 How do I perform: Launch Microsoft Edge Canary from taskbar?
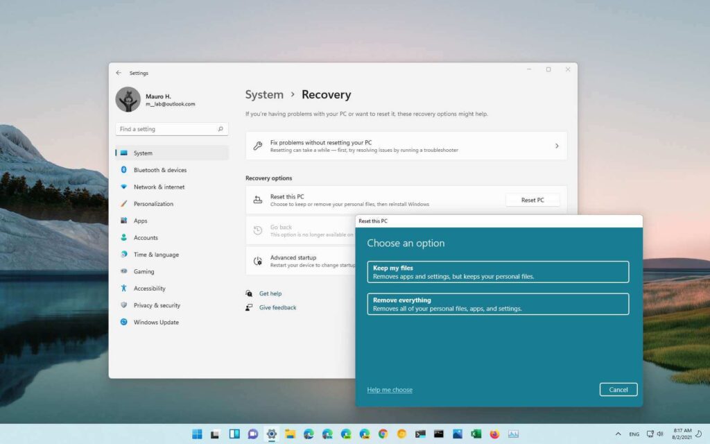point(365,434)
